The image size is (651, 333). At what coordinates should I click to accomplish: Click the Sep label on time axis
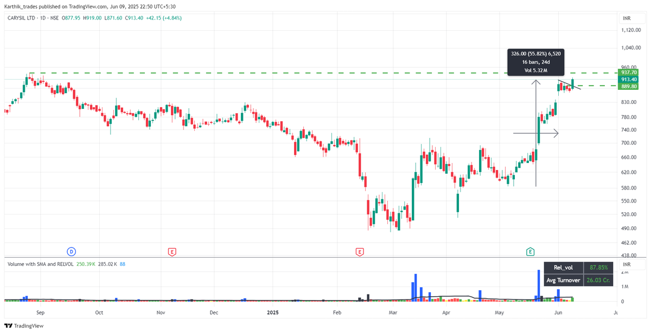[x=40, y=312]
